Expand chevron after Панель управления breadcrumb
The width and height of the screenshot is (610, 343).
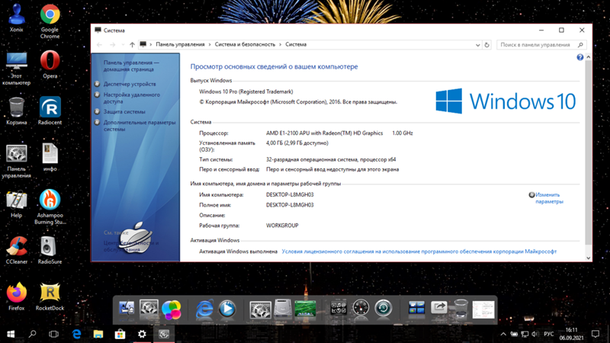coord(210,45)
